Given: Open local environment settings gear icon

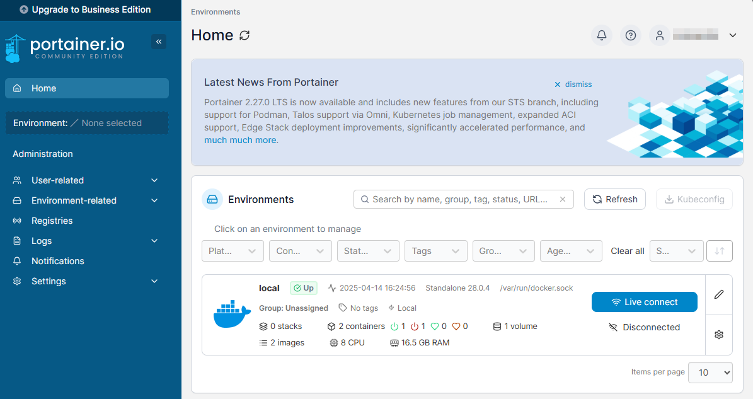Looking at the screenshot, I should coord(719,335).
